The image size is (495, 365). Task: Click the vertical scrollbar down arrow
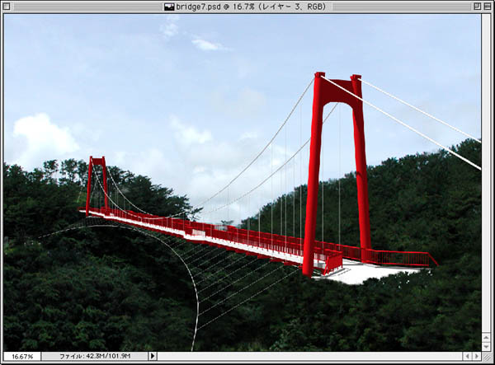click(487, 347)
